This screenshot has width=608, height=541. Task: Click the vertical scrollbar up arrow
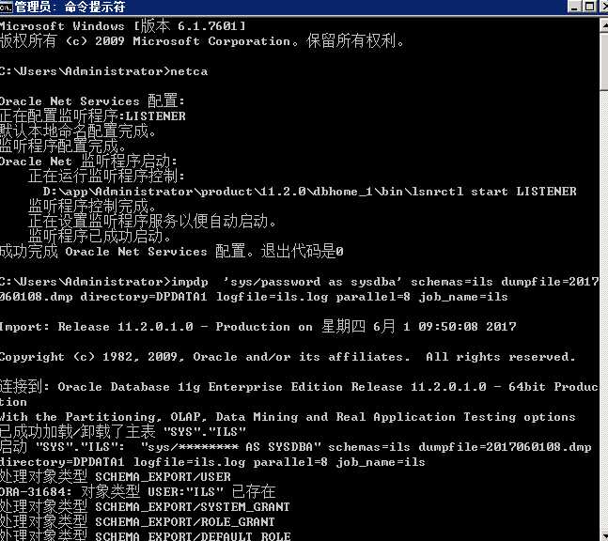click(603, 26)
